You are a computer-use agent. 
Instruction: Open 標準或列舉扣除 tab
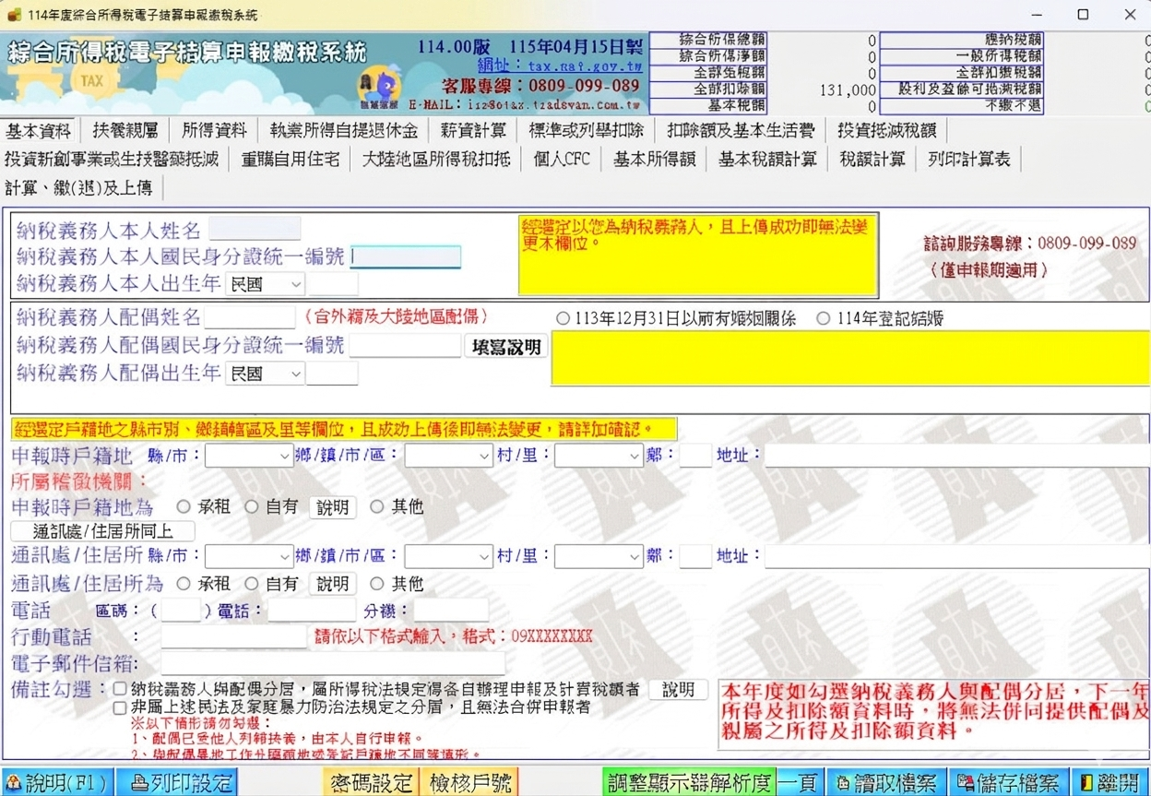click(586, 130)
